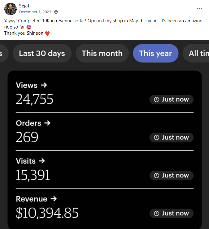Click the clock icon beside Views
The width and height of the screenshot is (209, 229).
[157, 99]
